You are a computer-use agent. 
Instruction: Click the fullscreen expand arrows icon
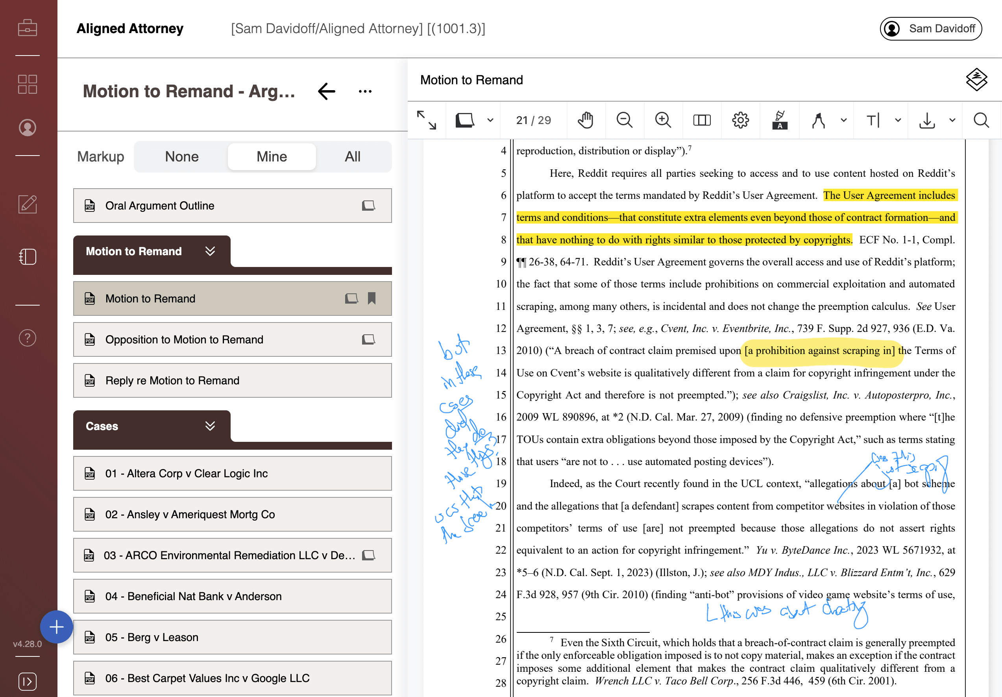point(426,120)
